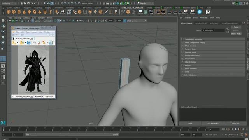Expand the Smooth Mesh section
249x140 pixels.
click(213, 52)
